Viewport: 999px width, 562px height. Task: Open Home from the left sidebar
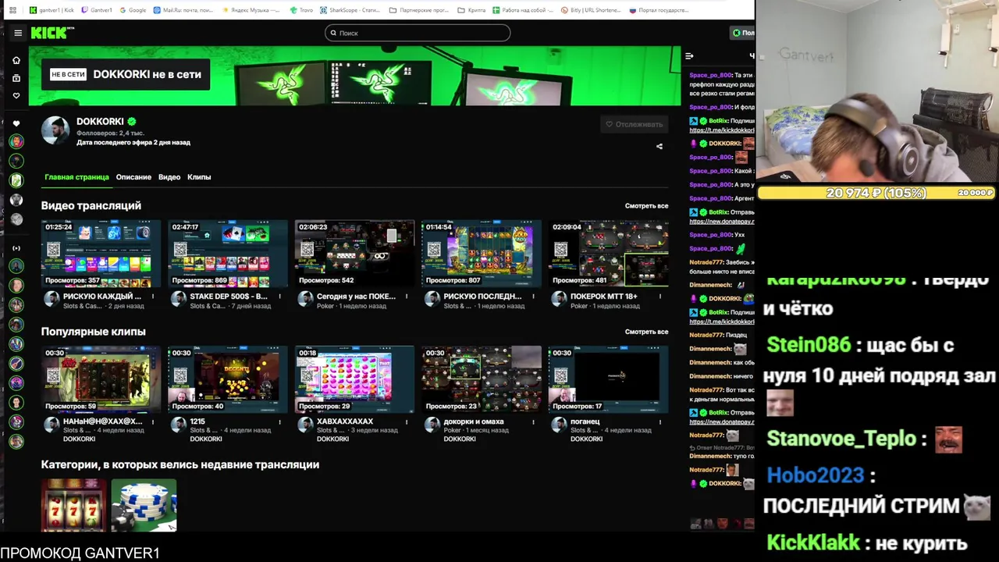coord(16,60)
